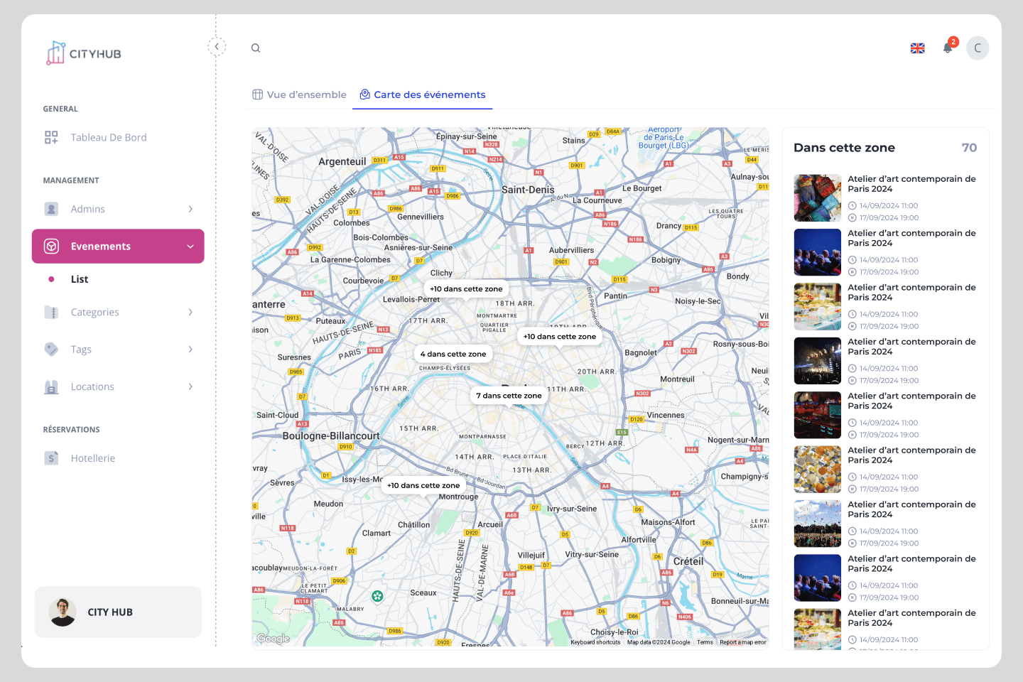Click "+10 dans cette zone" near Levallois-Perret
The height and width of the screenshot is (682, 1023).
tap(466, 289)
